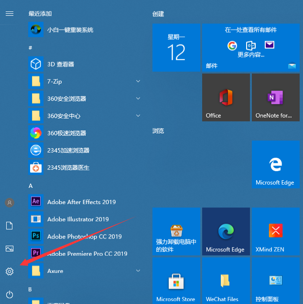This screenshot has width=303, height=304.
Task: Launch Adobe After Effects 2019
Action: coord(85,202)
